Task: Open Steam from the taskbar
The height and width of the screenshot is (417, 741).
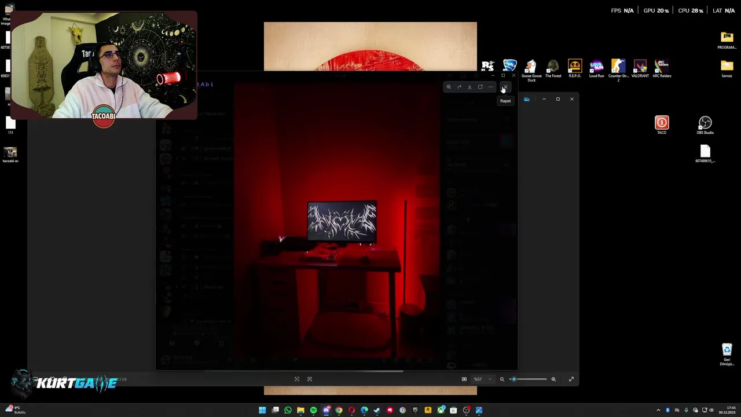Action: [x=377, y=410]
